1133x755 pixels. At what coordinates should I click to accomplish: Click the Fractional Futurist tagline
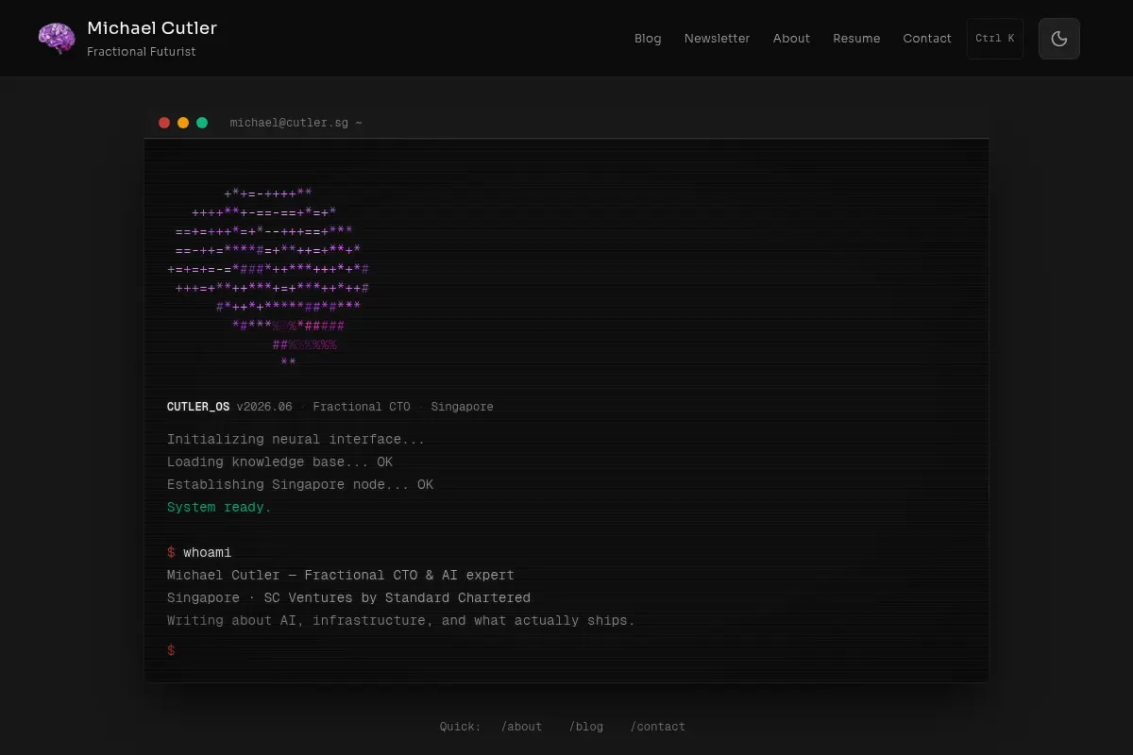pos(142,52)
